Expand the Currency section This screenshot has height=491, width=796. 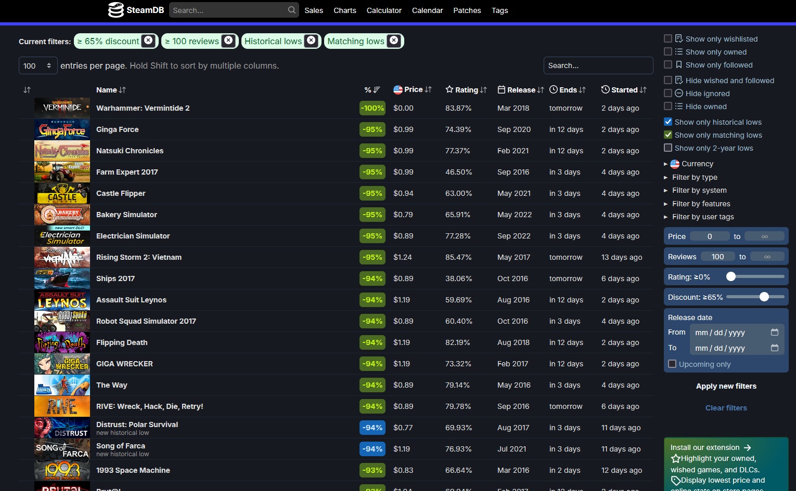[x=689, y=164]
